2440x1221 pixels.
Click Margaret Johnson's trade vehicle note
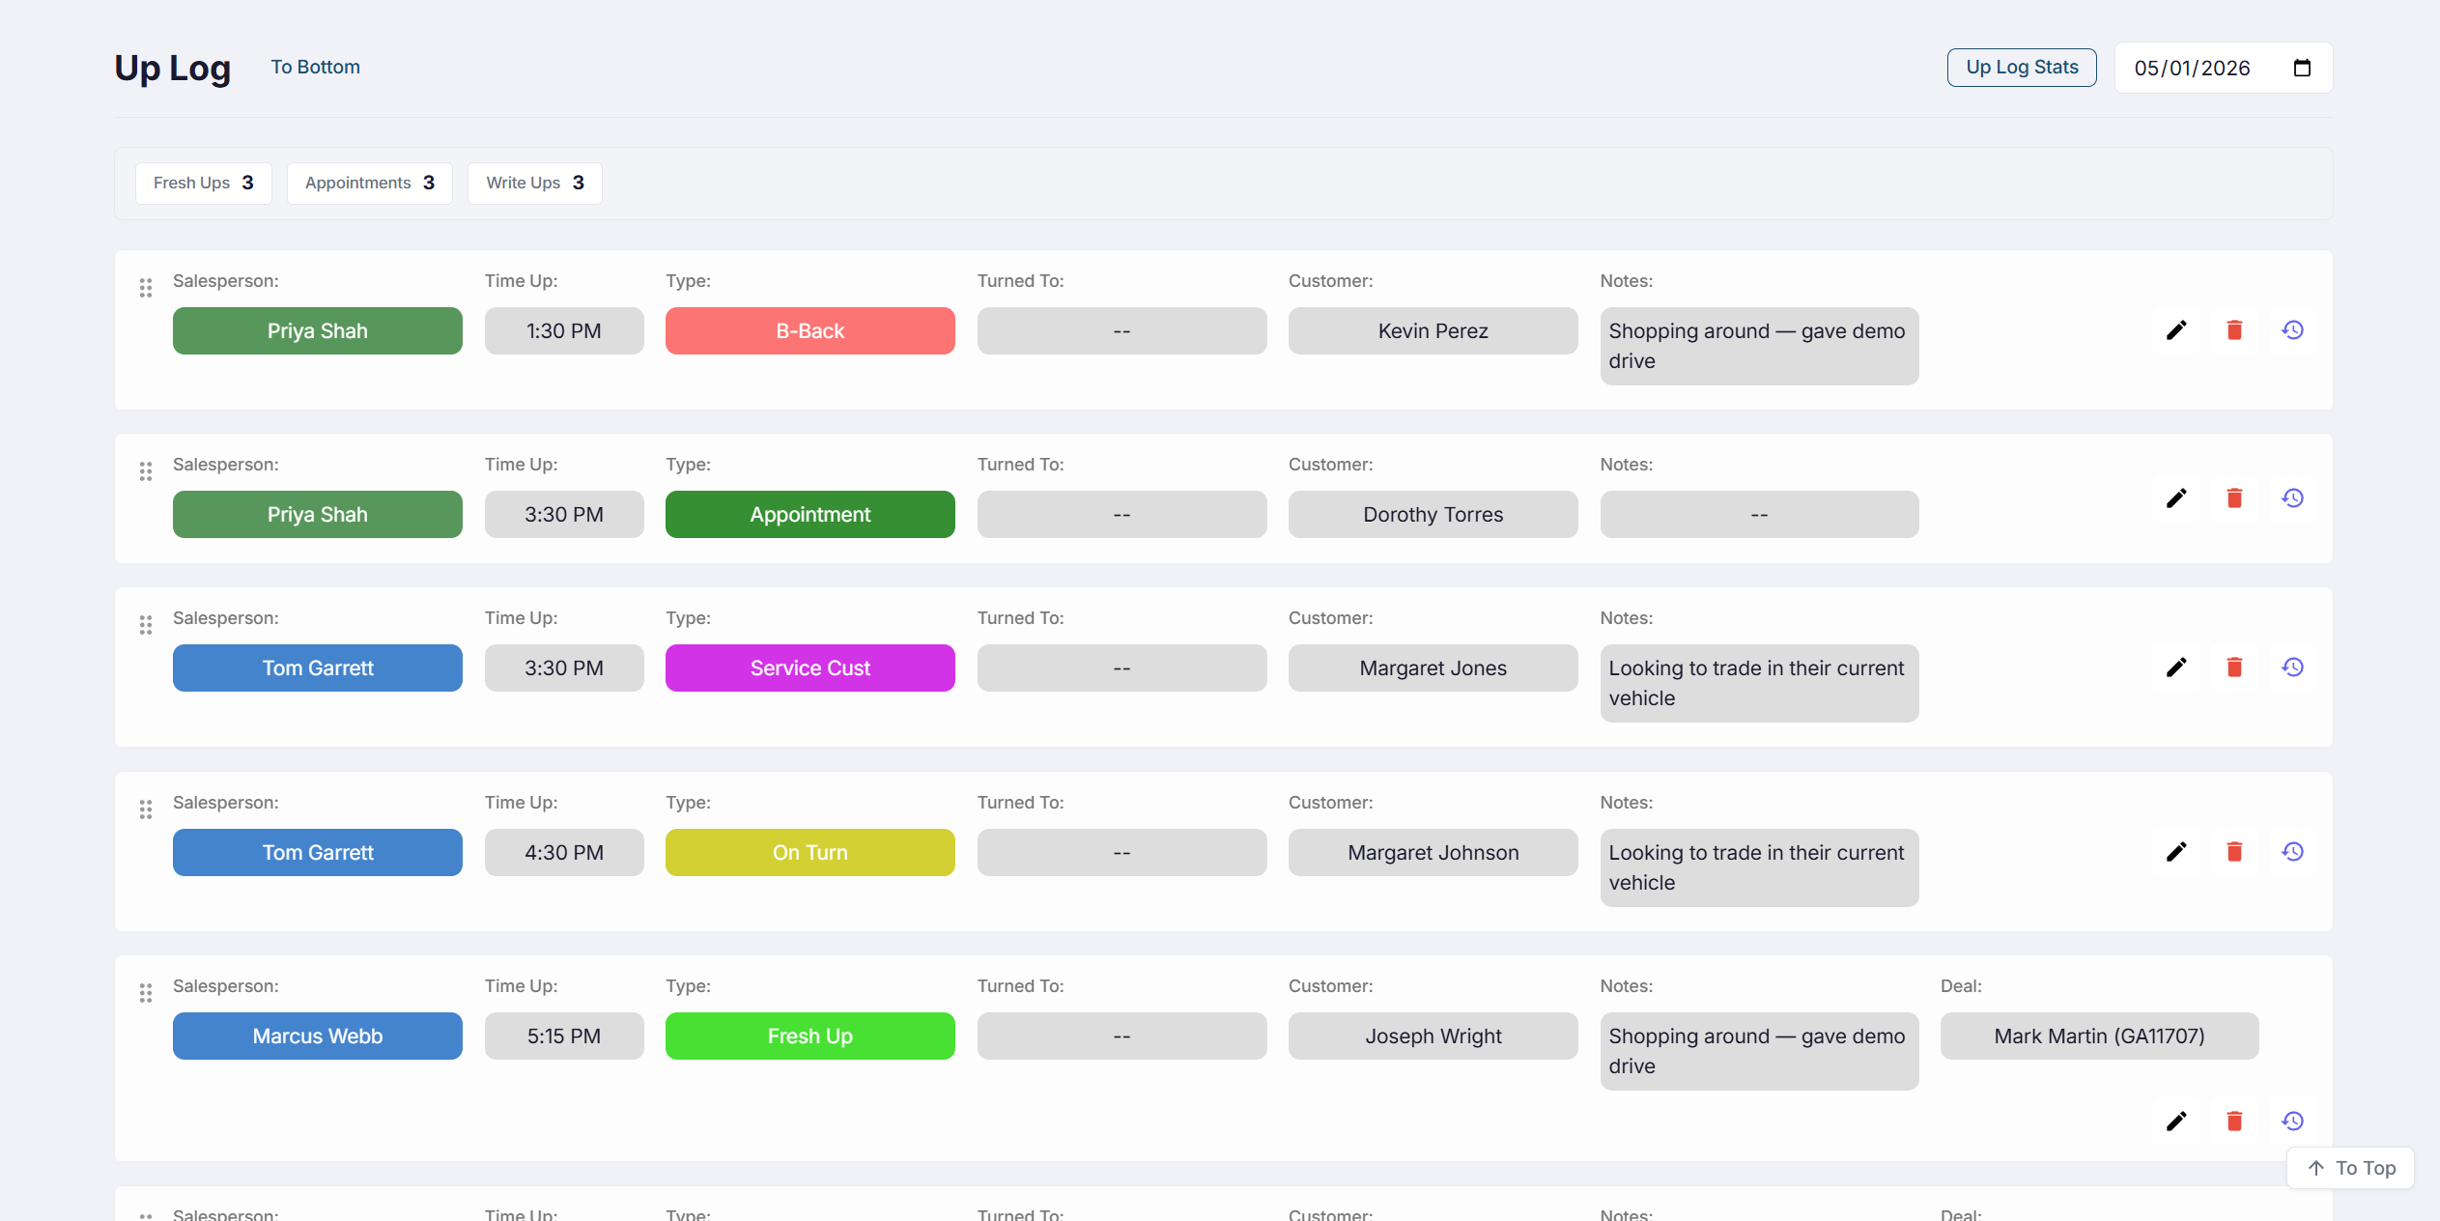click(x=1760, y=867)
